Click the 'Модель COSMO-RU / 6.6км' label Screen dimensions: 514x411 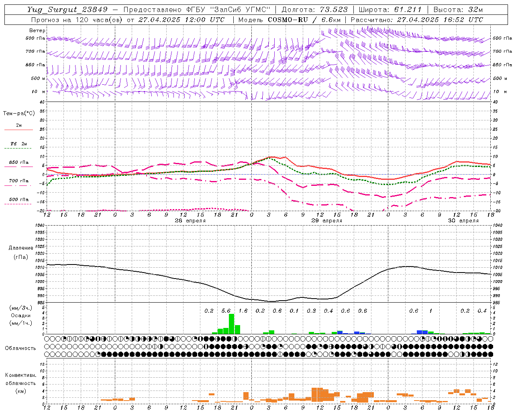coord(290,20)
